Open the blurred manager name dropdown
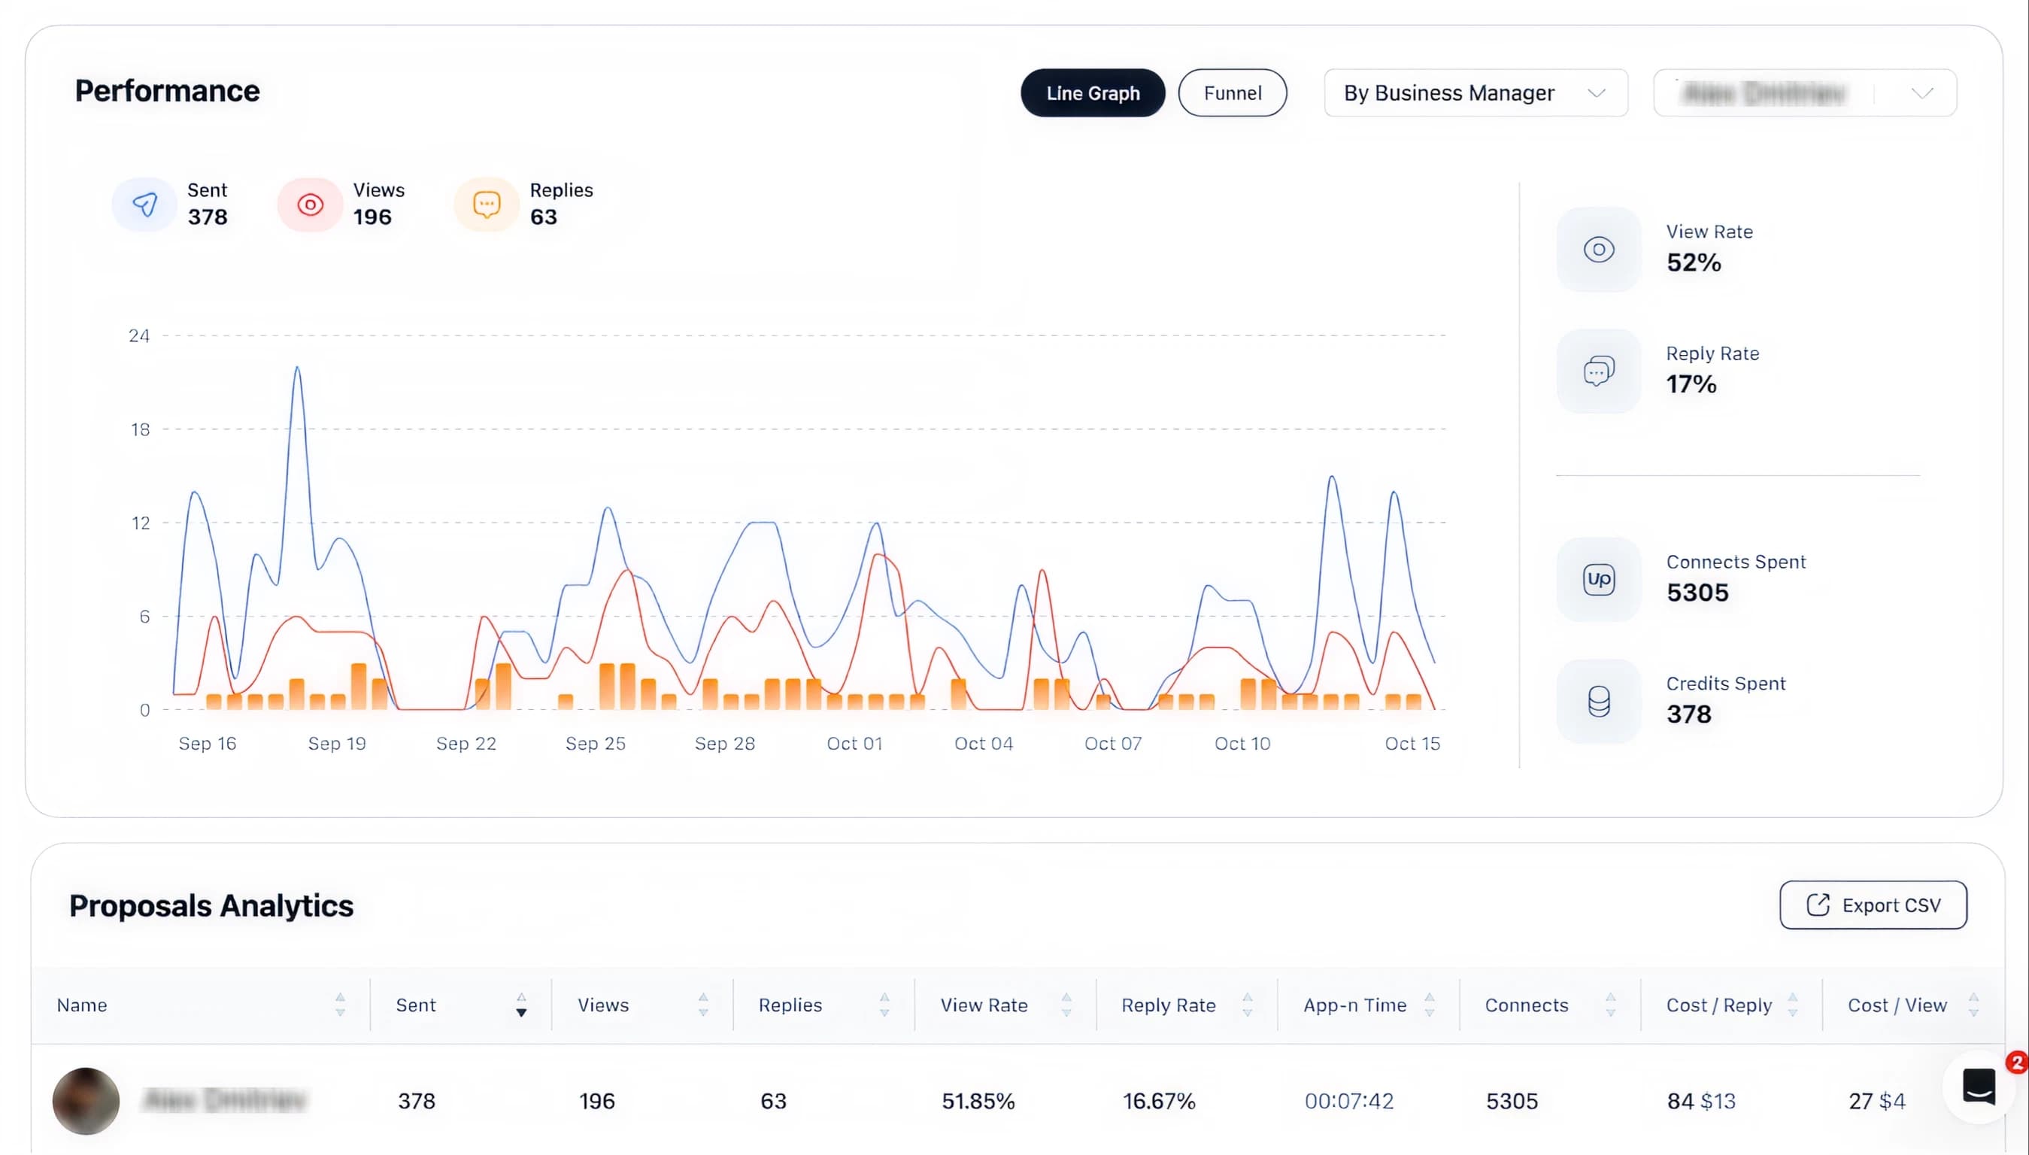The image size is (2029, 1155). pyautogui.click(x=1805, y=92)
